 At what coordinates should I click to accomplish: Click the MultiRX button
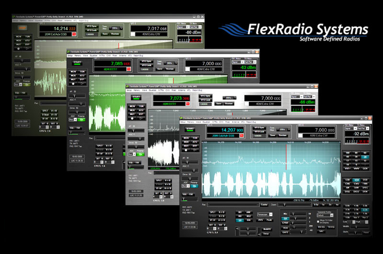(x=267, y=229)
